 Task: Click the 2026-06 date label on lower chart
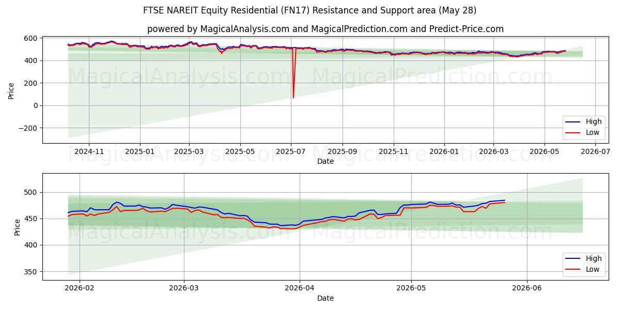526,289
